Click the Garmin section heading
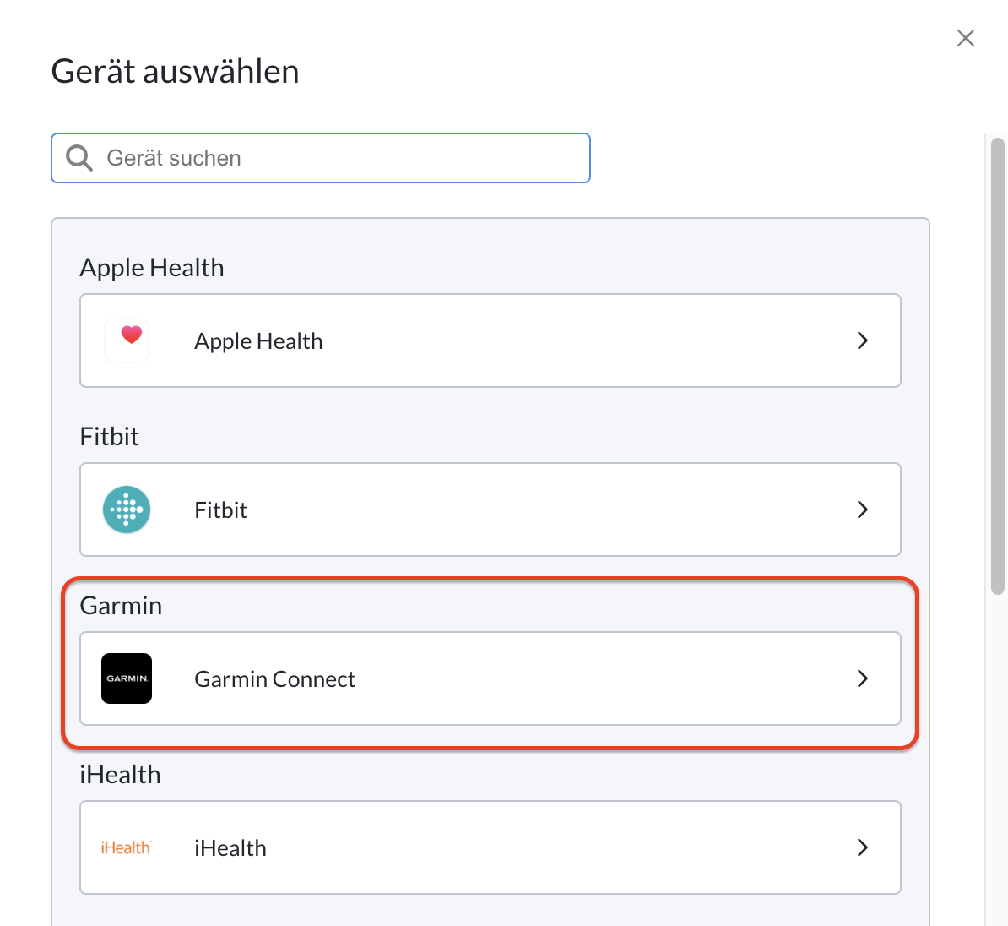Image resolution: width=1008 pixels, height=926 pixels. pyautogui.click(x=121, y=606)
